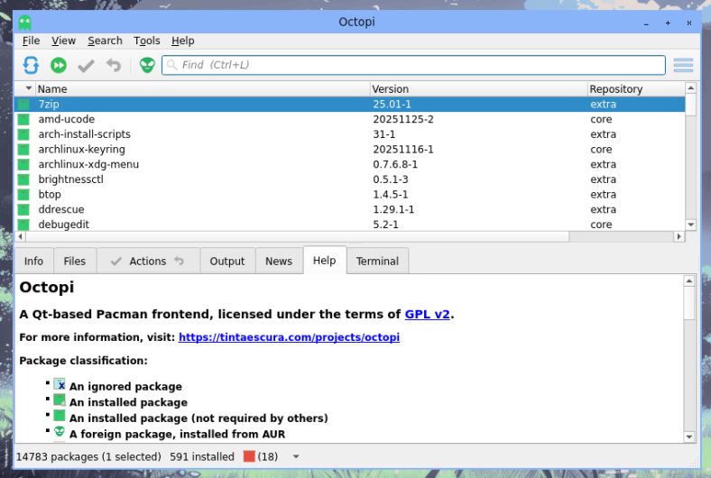
Task: Visit the tintaescura.com Octopi project link
Action: click(289, 337)
